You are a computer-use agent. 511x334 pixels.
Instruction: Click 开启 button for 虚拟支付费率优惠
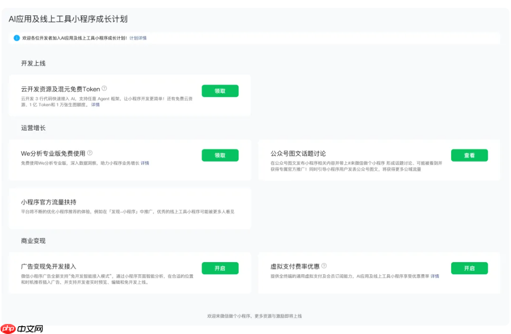469,268
